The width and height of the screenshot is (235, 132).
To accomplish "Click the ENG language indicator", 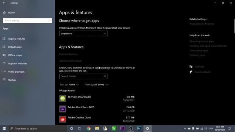I will 210,129.
